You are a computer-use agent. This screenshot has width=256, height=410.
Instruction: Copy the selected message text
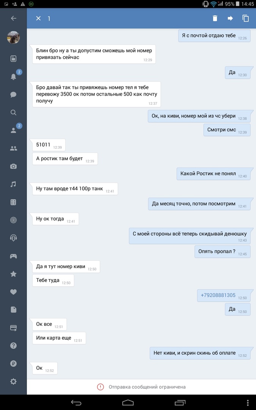245,18
